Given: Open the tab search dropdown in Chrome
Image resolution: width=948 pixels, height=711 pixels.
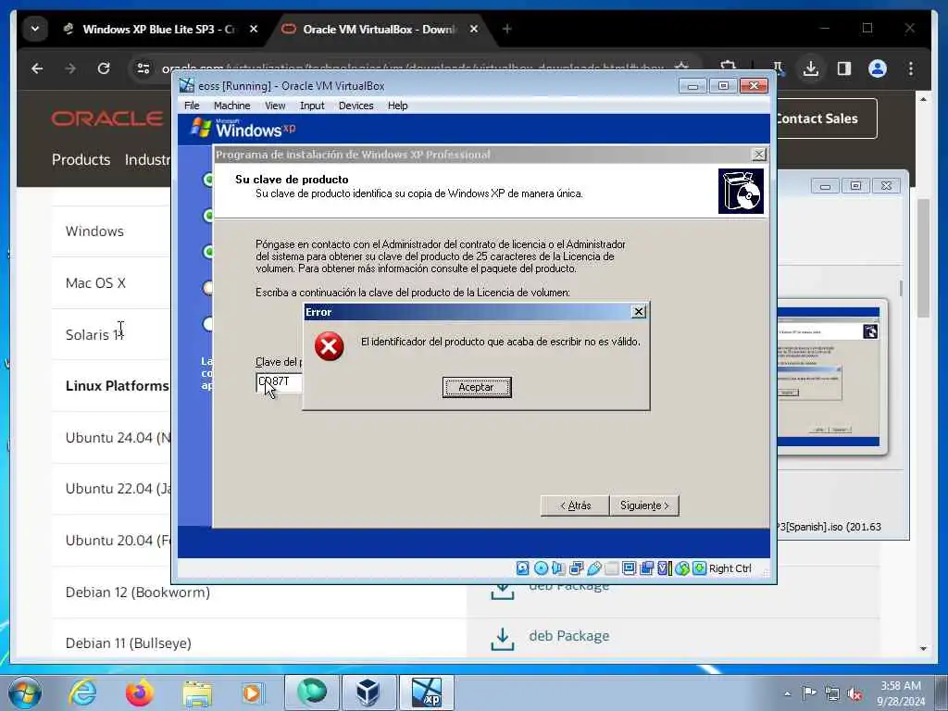Looking at the screenshot, I should pos(35,29).
